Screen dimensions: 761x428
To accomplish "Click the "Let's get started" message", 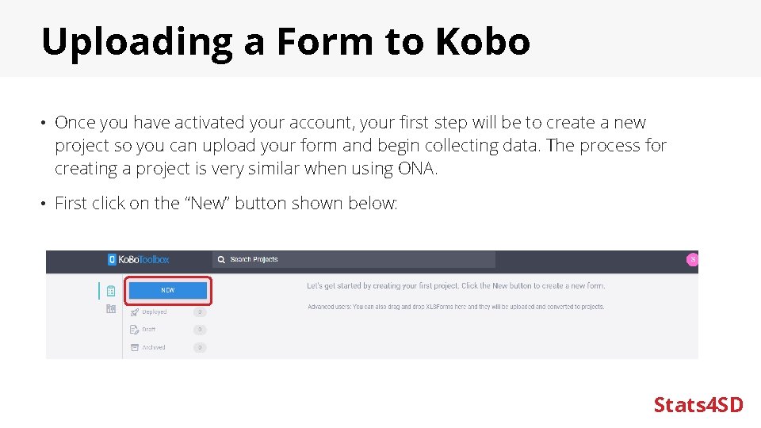I will click(456, 285).
